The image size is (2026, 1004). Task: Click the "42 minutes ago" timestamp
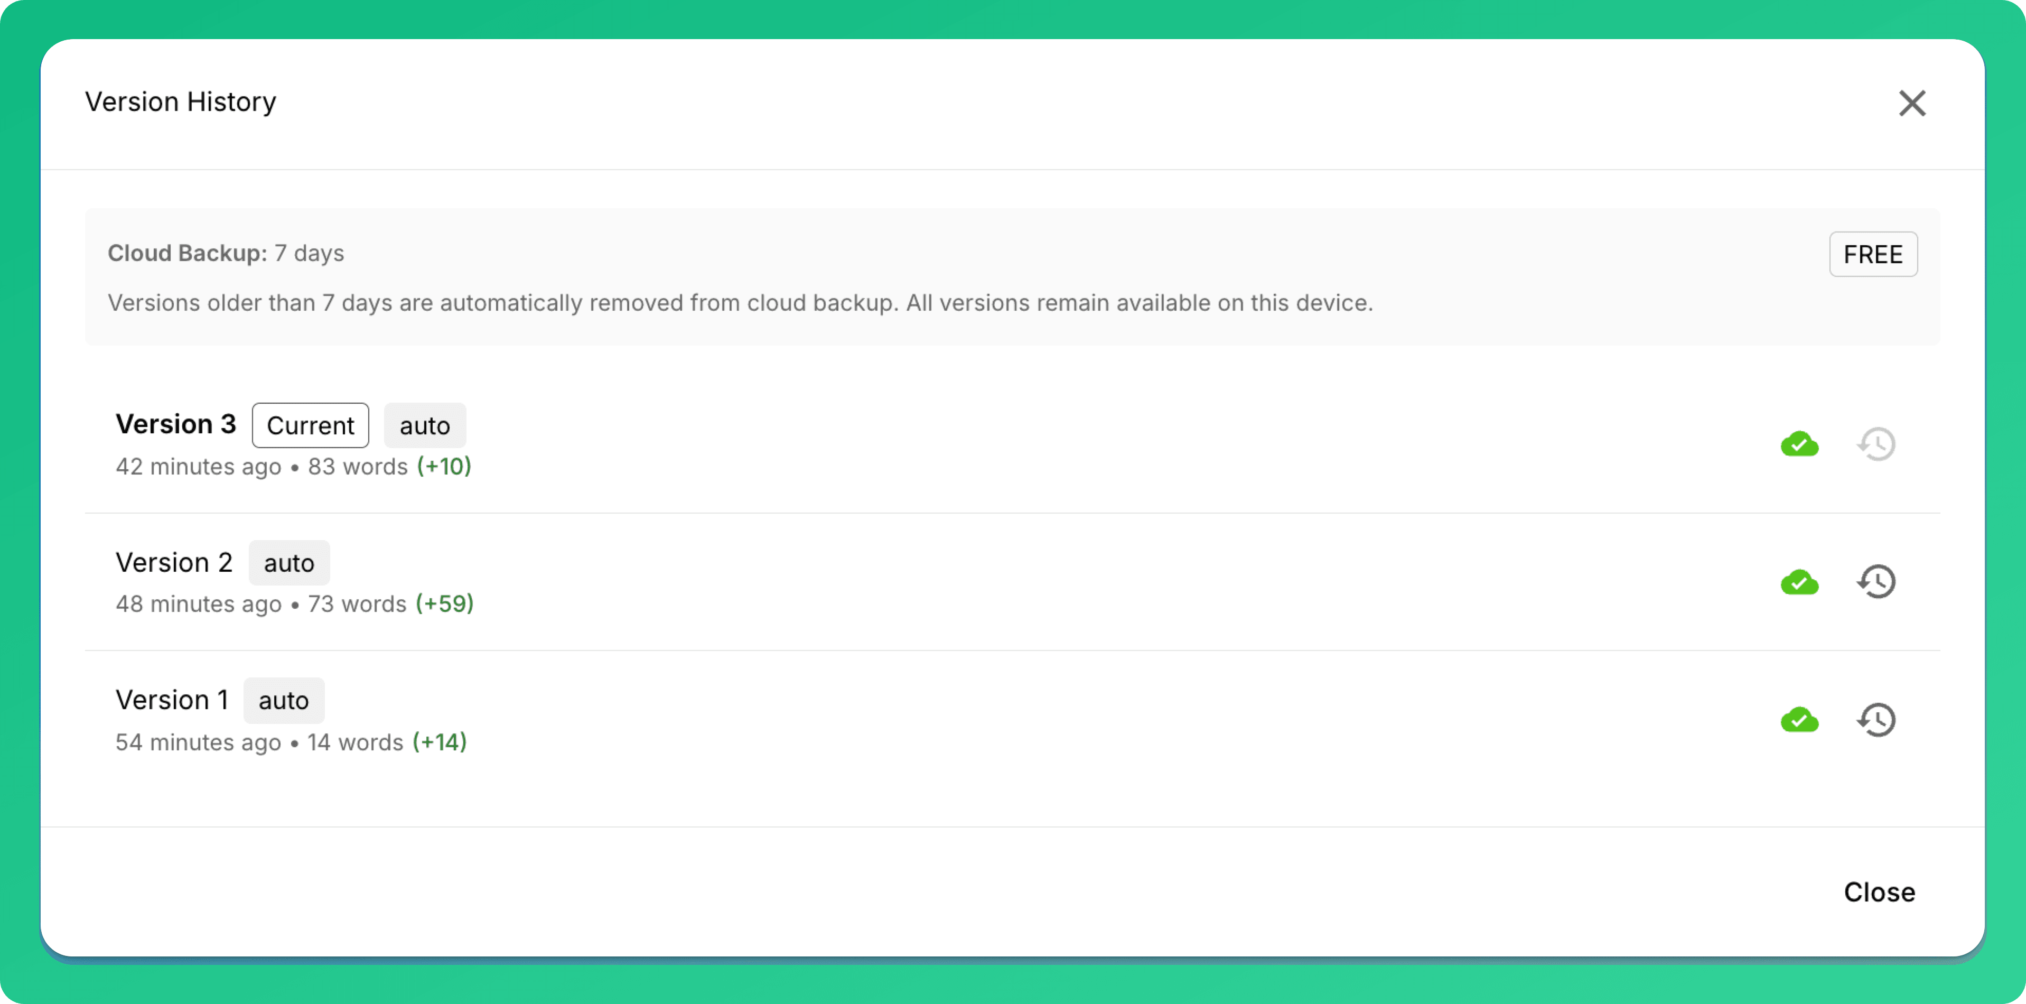pyautogui.click(x=198, y=467)
